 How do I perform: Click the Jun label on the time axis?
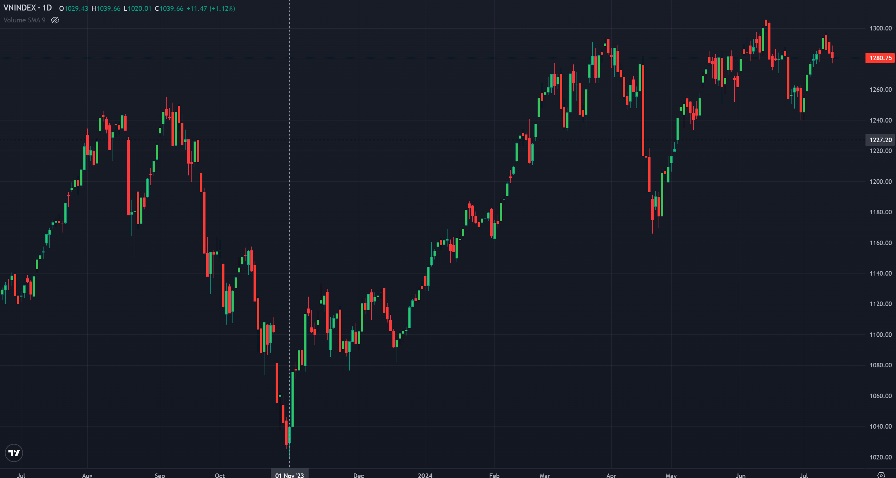741,475
